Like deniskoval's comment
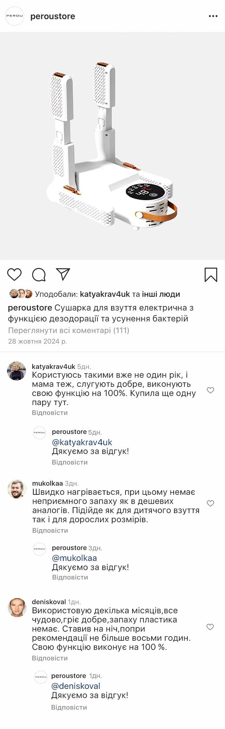This screenshot has width=225, height=729. [210, 627]
